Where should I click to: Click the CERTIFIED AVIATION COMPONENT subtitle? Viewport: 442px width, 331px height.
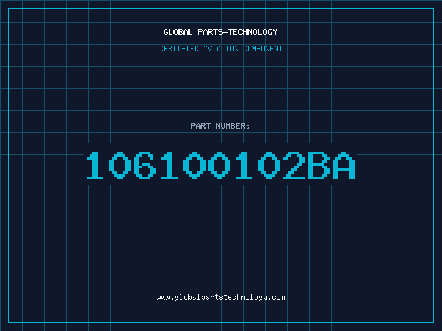(x=220, y=49)
